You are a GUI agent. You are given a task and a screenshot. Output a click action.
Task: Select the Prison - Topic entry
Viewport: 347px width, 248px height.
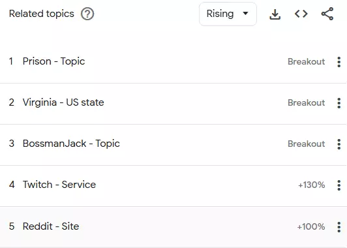tap(53, 61)
